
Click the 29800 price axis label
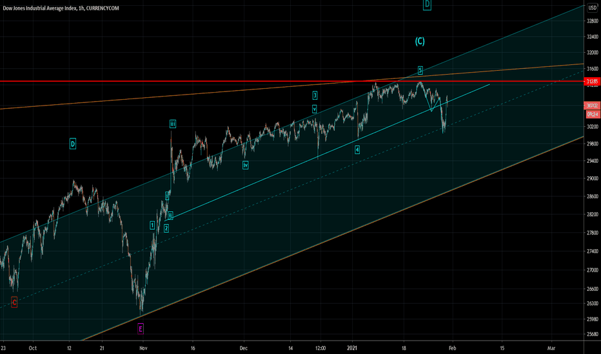coord(592,144)
